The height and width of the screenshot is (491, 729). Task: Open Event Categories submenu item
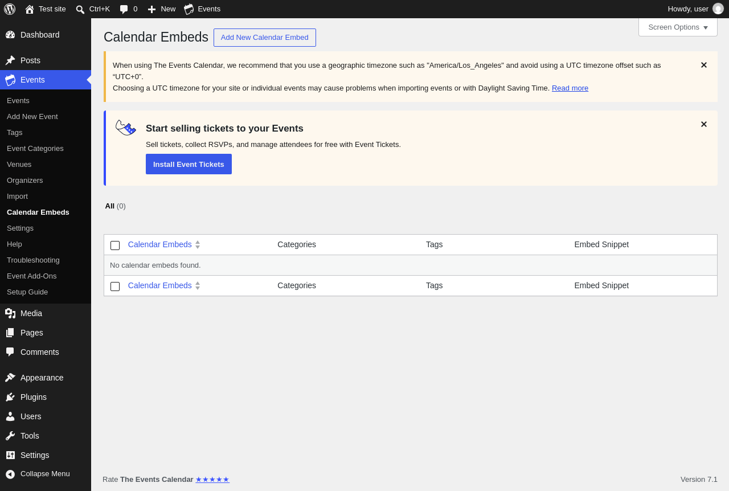[x=35, y=149]
